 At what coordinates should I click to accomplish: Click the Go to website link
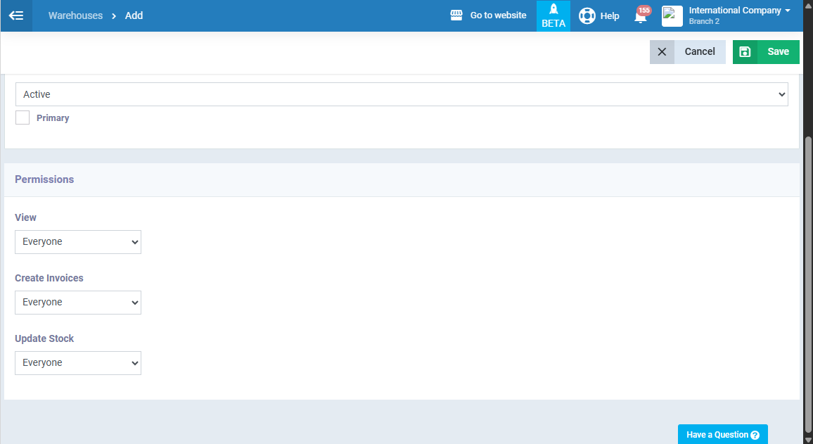pos(498,15)
